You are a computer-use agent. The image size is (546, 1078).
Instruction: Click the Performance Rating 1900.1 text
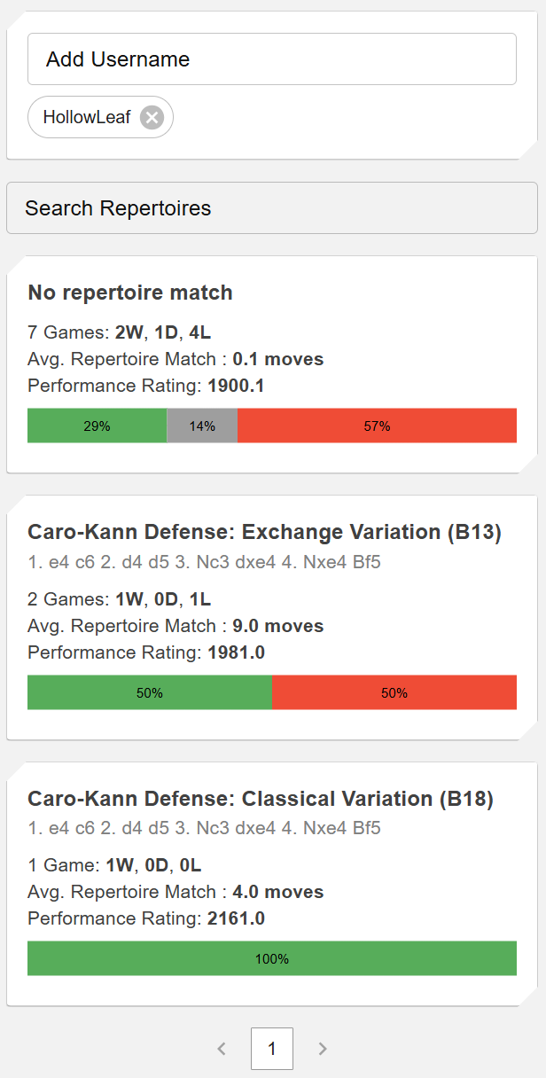(x=146, y=387)
